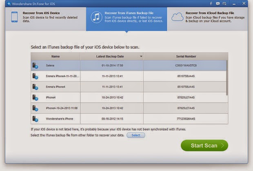
Task: Click the music note iTunes backup icon
Action: 96,17
